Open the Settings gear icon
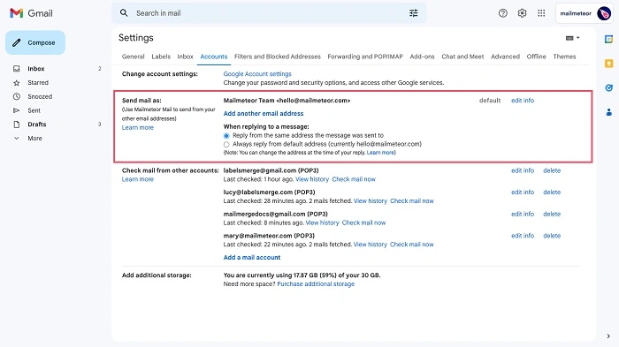The width and height of the screenshot is (619, 347). [x=522, y=13]
